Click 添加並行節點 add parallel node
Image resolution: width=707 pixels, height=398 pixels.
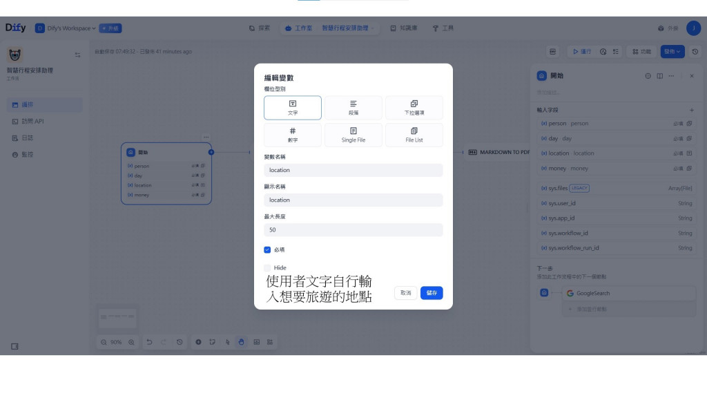pyautogui.click(x=628, y=309)
